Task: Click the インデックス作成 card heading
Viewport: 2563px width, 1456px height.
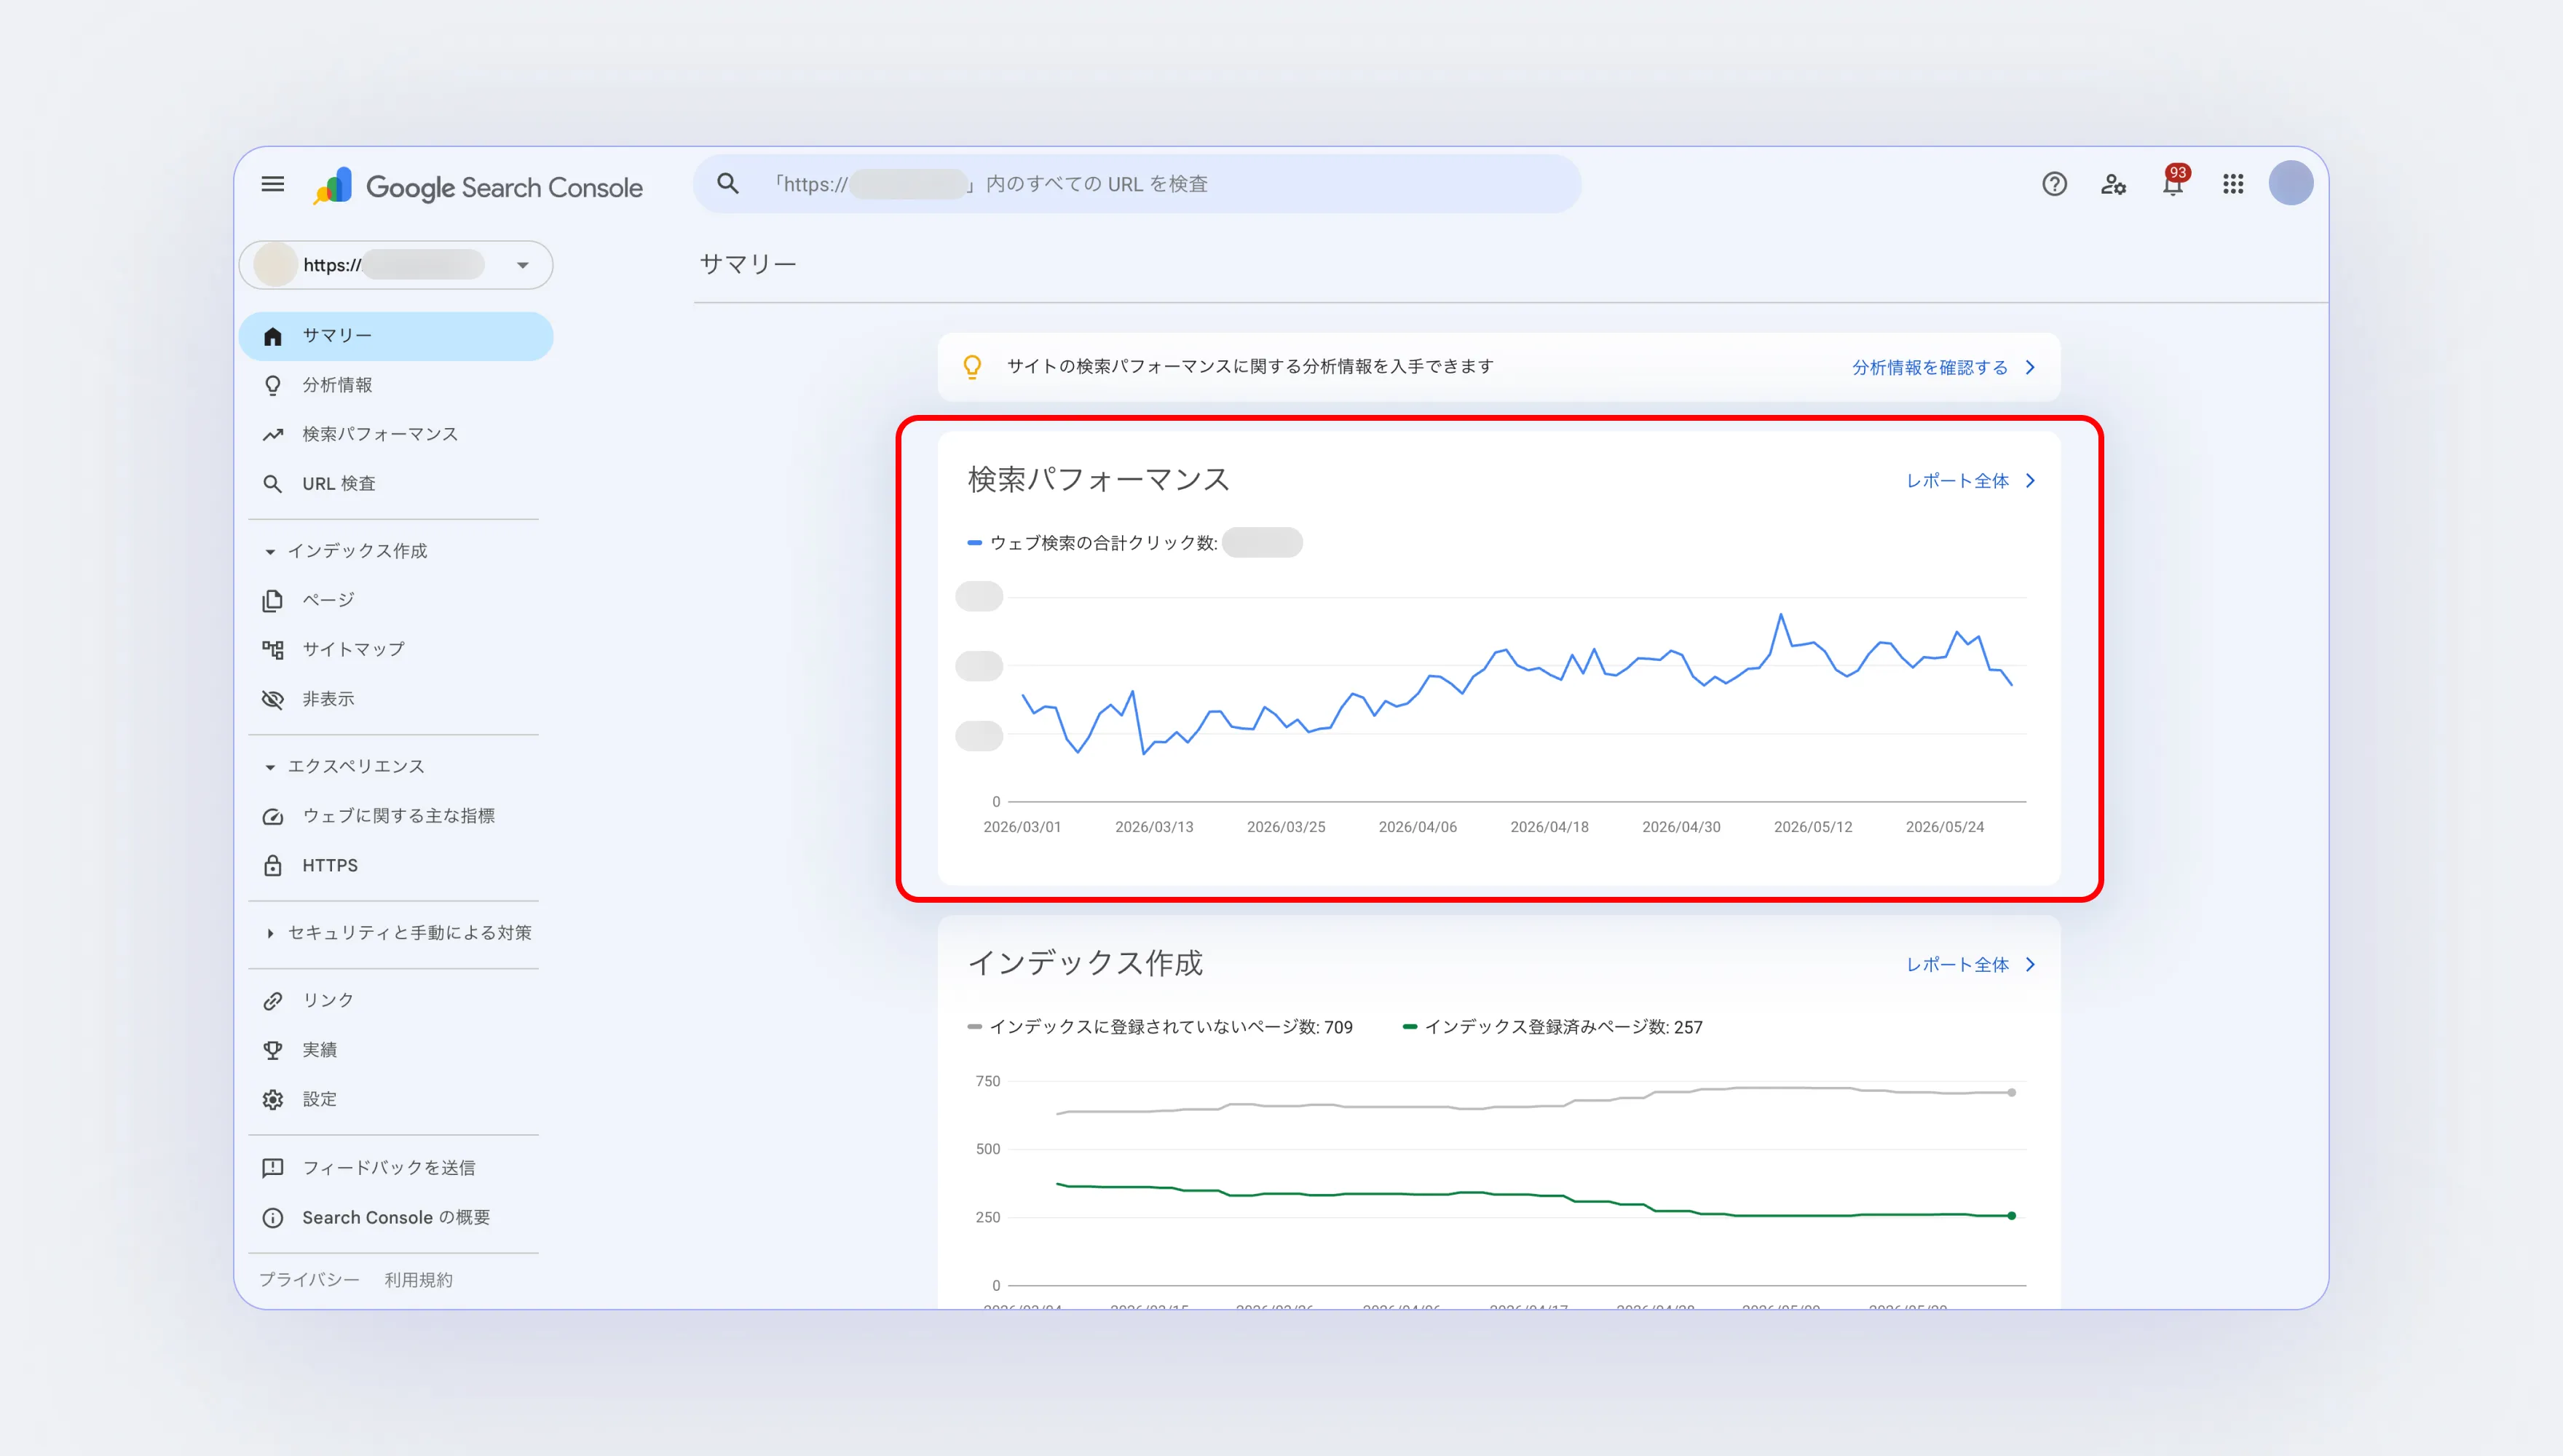Action: (1085, 963)
